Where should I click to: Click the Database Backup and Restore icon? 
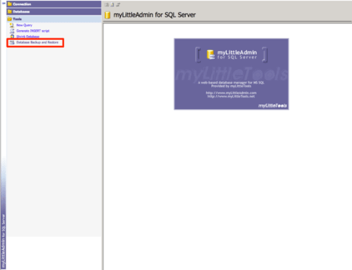[12, 42]
